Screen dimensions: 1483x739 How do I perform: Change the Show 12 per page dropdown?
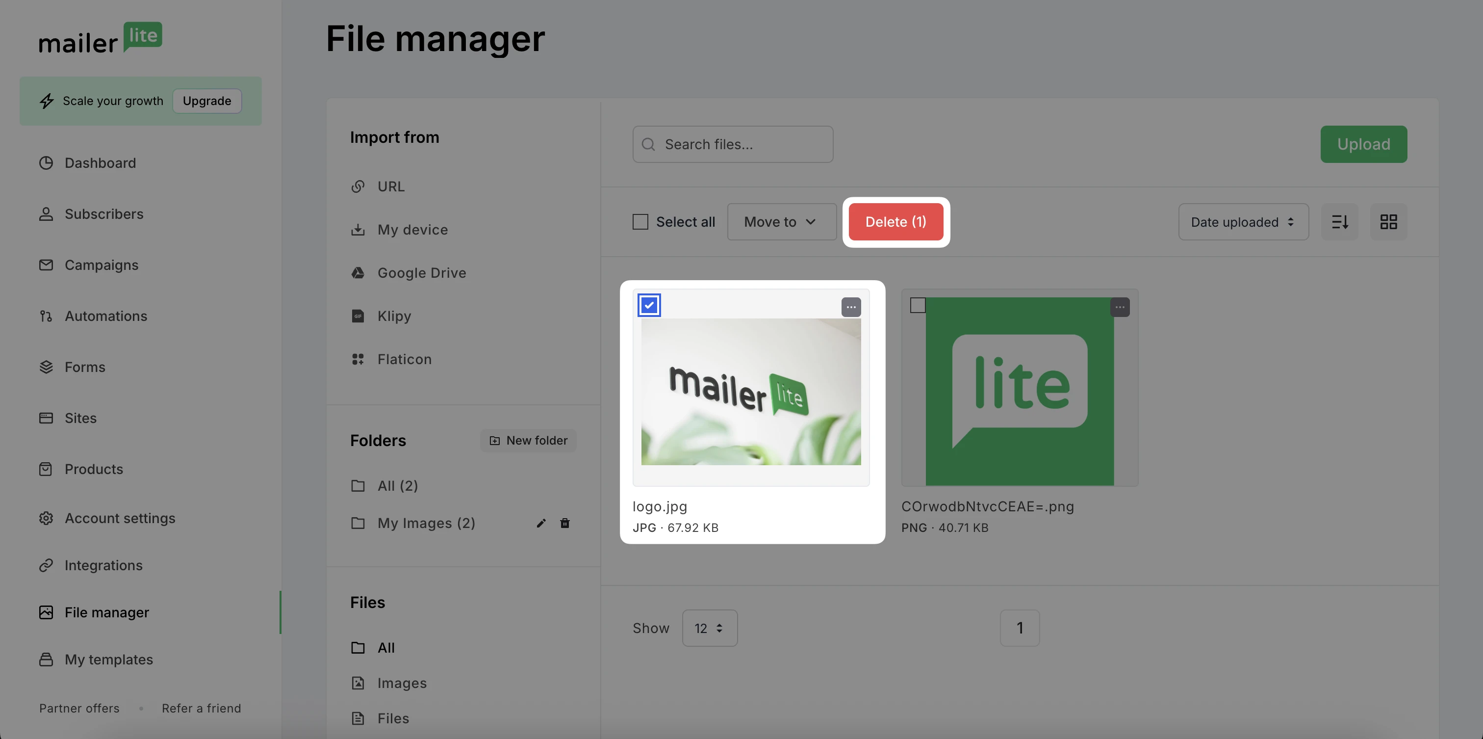pyautogui.click(x=710, y=629)
